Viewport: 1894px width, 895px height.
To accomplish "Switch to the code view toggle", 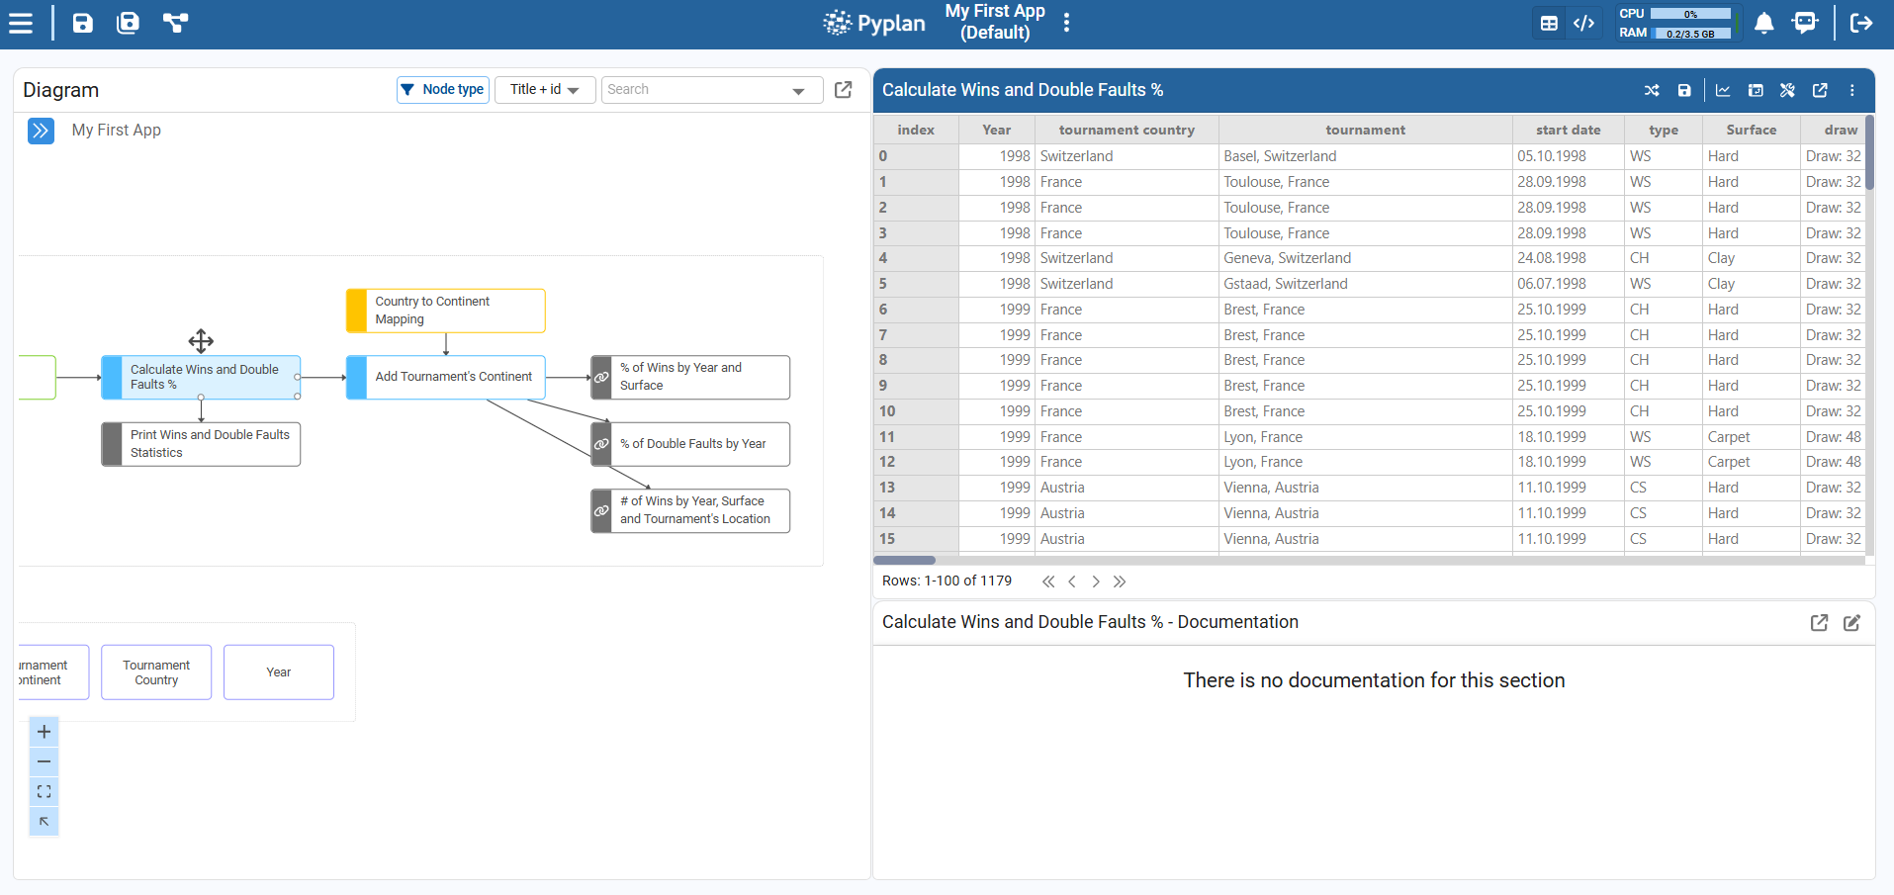I will pyautogui.click(x=1583, y=23).
